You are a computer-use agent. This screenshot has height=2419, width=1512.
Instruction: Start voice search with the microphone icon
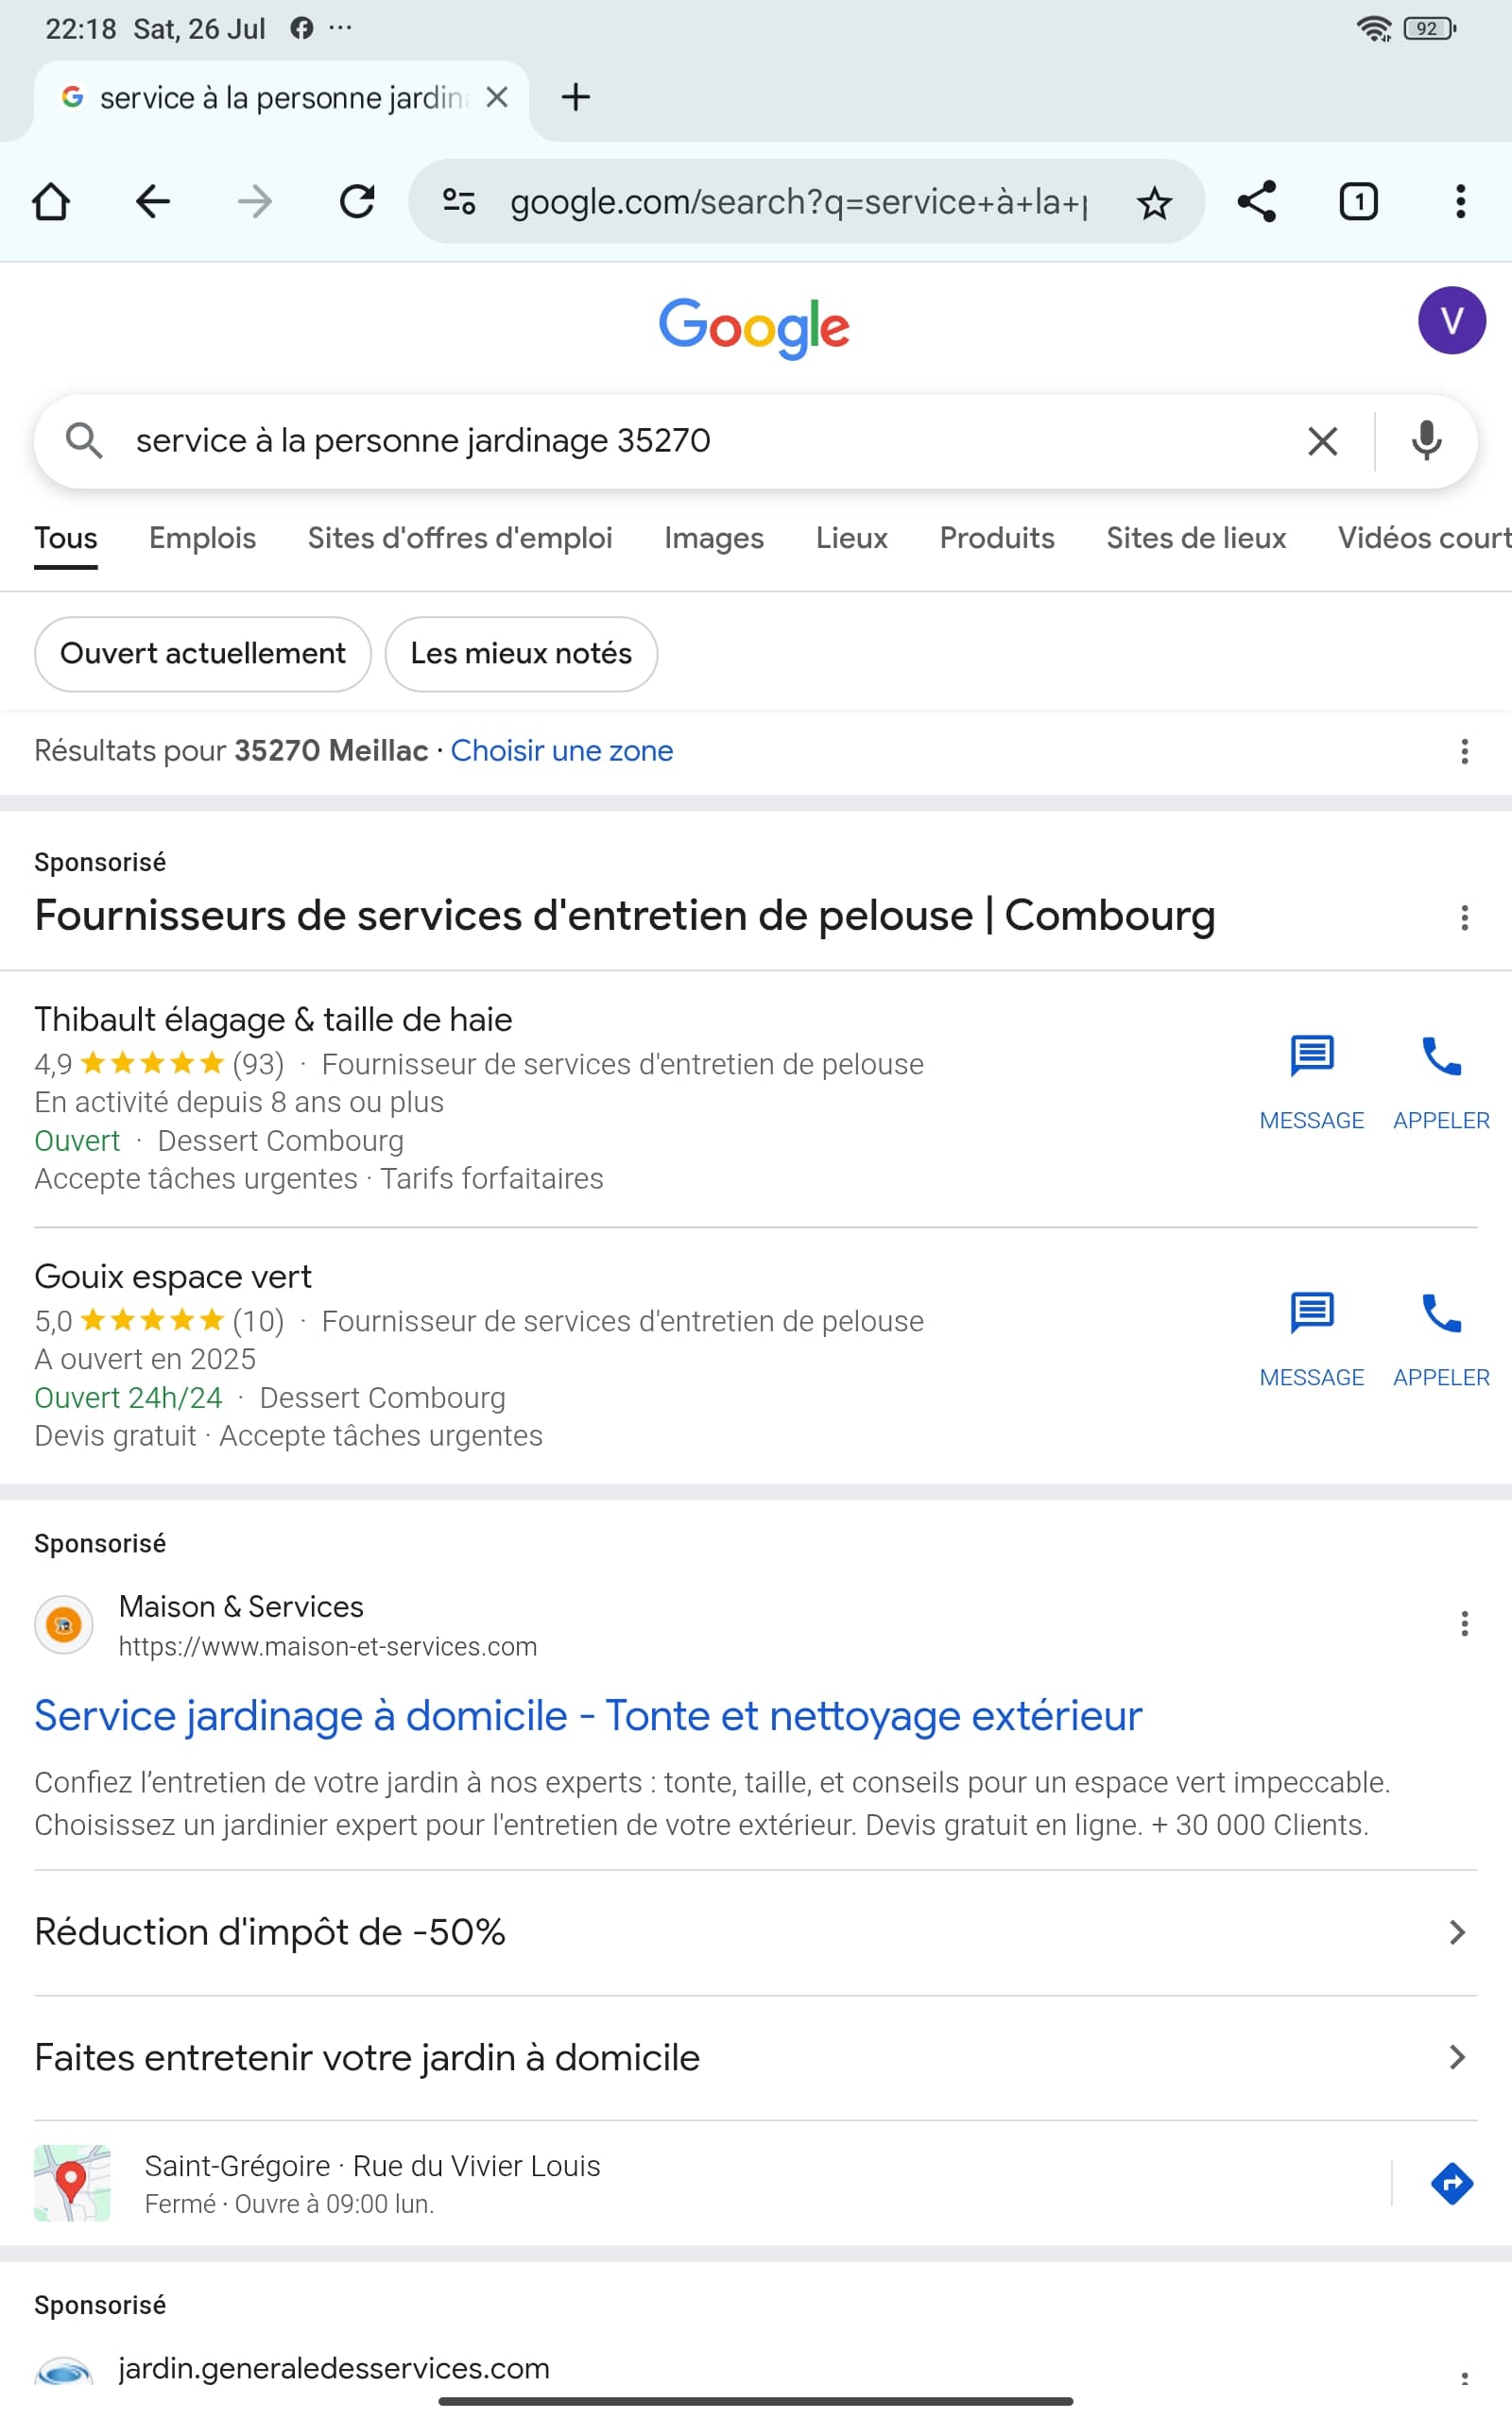point(1426,441)
